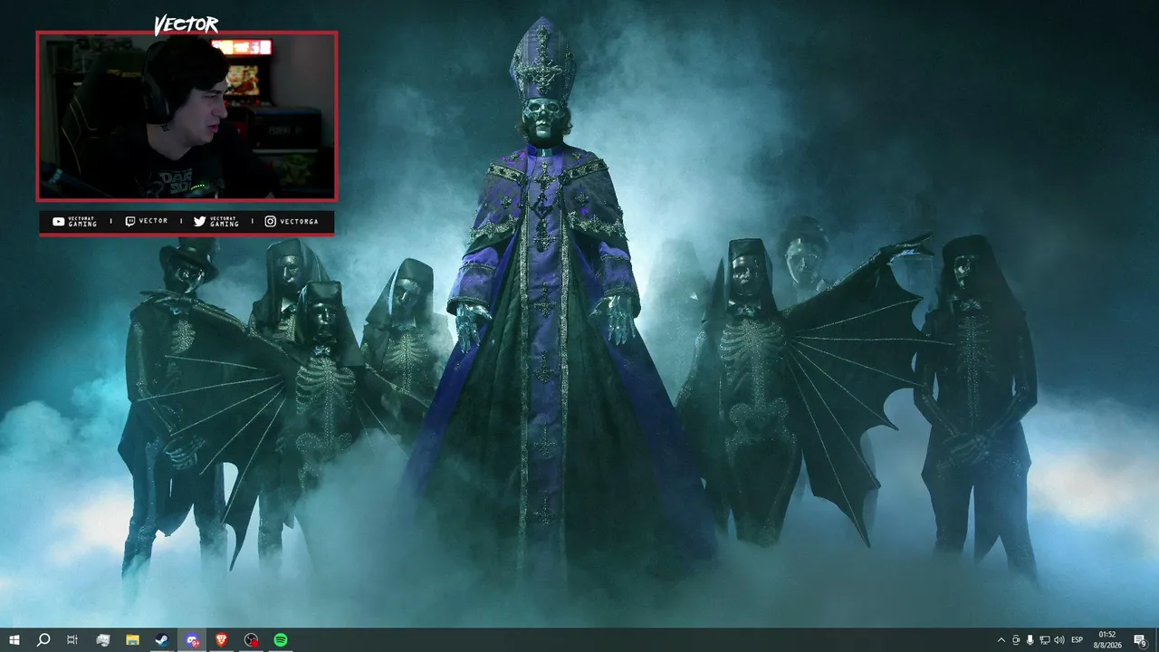The image size is (1159, 652).
Task: Click the Meet Now camera tray icon
Action: (1016, 640)
